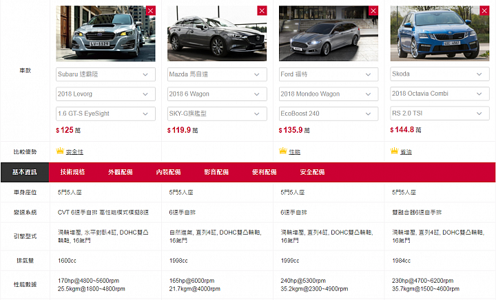Image resolution: width=496 pixels, height=300 pixels.
Task: Click the 性能數據 row label
Action: pos(25,285)
